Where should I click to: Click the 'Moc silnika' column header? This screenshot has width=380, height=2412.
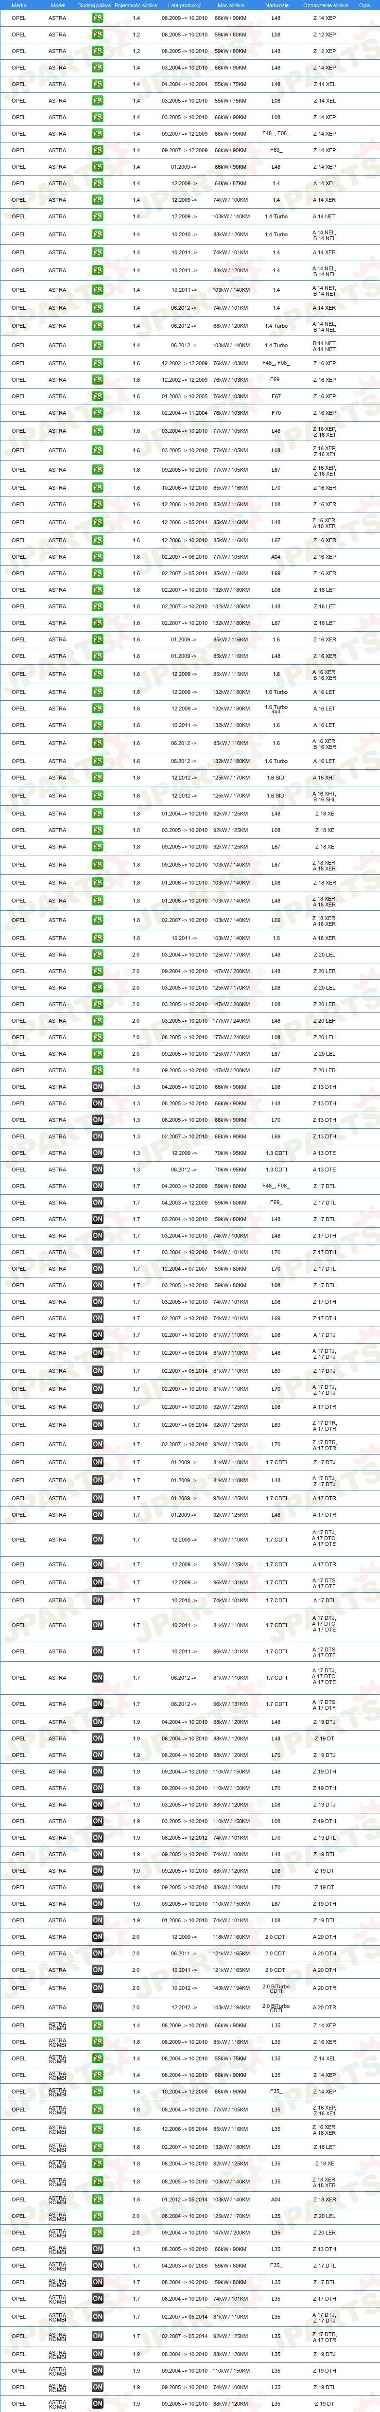click(230, 5)
